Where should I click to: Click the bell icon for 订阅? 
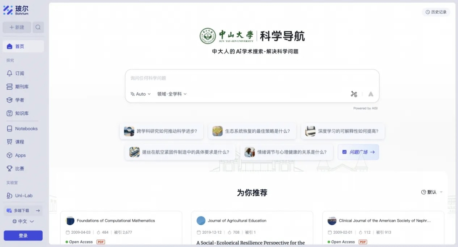[x=10, y=73]
